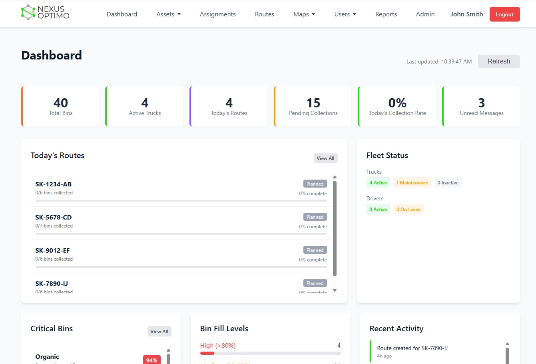Select the Total Bins stat card

[x=60, y=107]
